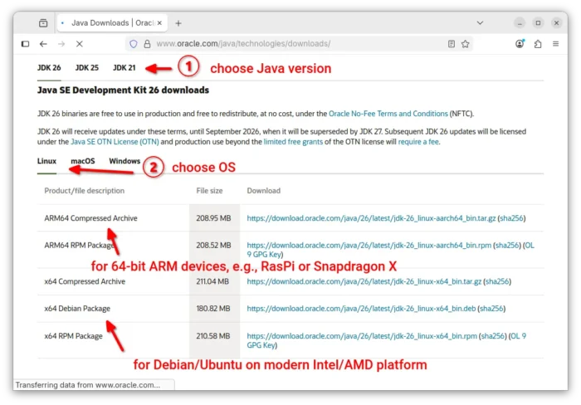Toggle reader view icon in address bar
This screenshot has height=405, width=581.
pos(451,44)
